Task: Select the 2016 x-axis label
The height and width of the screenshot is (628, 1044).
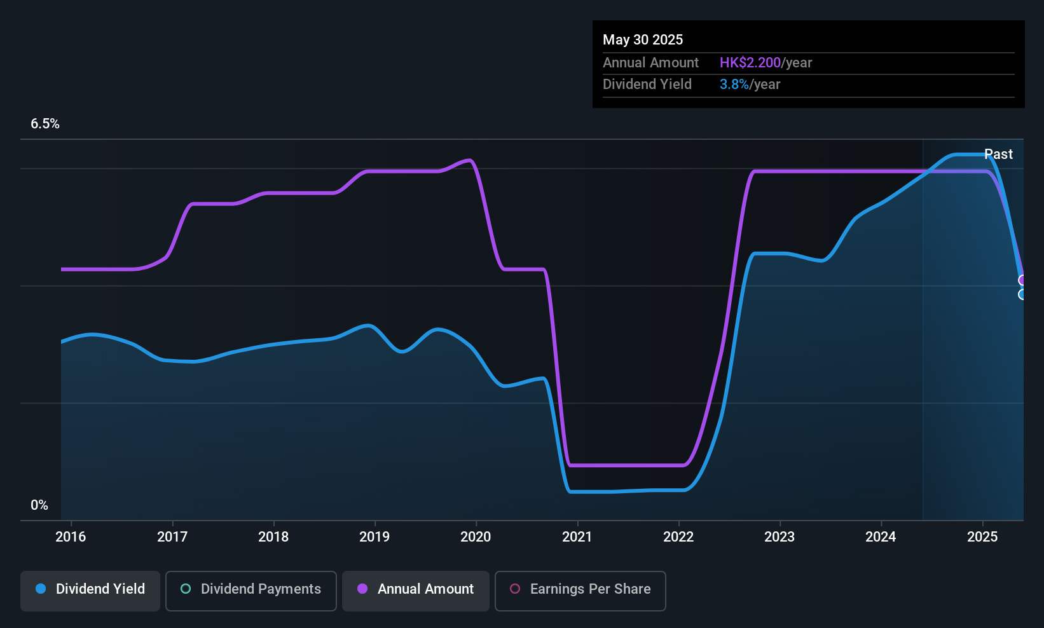Action: pyautogui.click(x=71, y=537)
